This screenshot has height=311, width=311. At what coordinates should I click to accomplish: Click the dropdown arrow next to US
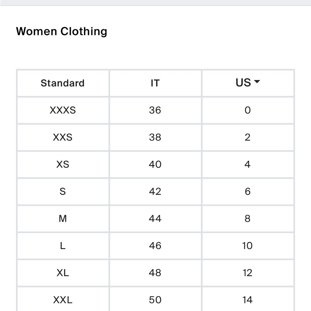(257, 81)
